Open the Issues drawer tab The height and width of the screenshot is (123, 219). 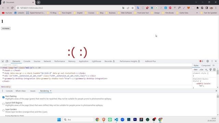[x=33, y=91]
